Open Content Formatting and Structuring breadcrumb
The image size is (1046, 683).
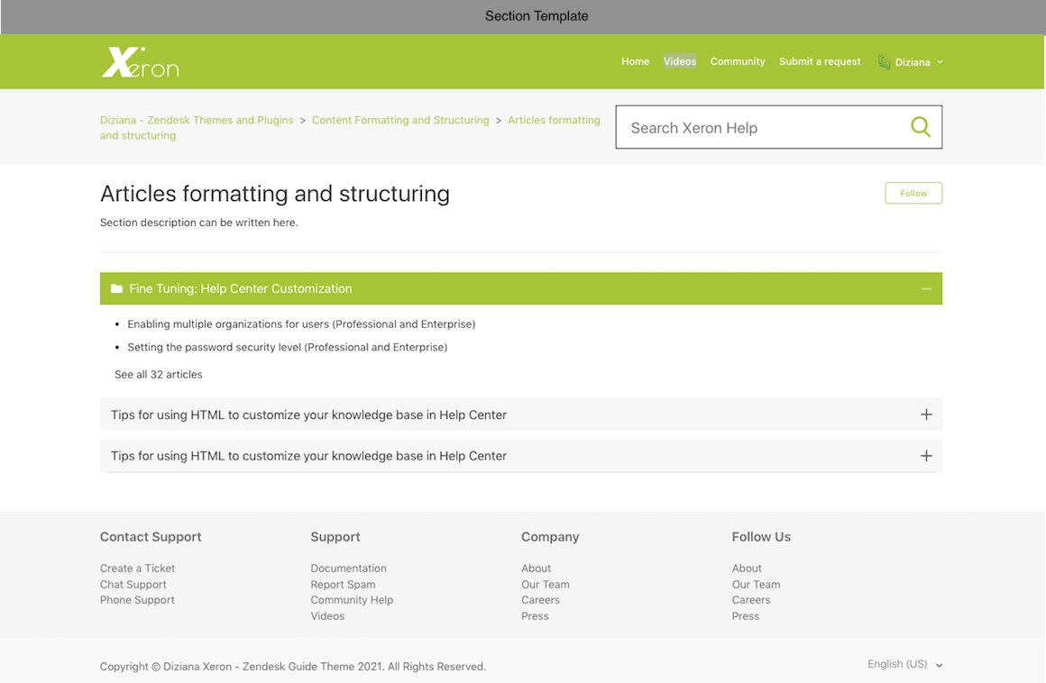(x=400, y=120)
